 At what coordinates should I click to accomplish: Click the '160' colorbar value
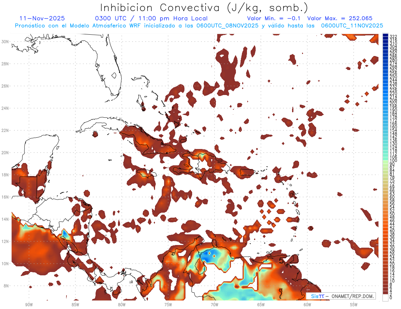point(393,127)
